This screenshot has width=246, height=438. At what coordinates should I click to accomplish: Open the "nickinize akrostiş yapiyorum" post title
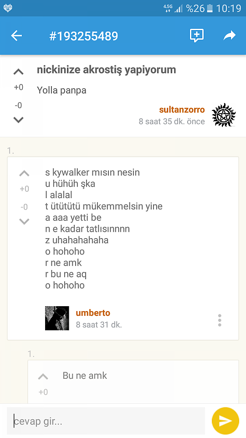click(106, 70)
